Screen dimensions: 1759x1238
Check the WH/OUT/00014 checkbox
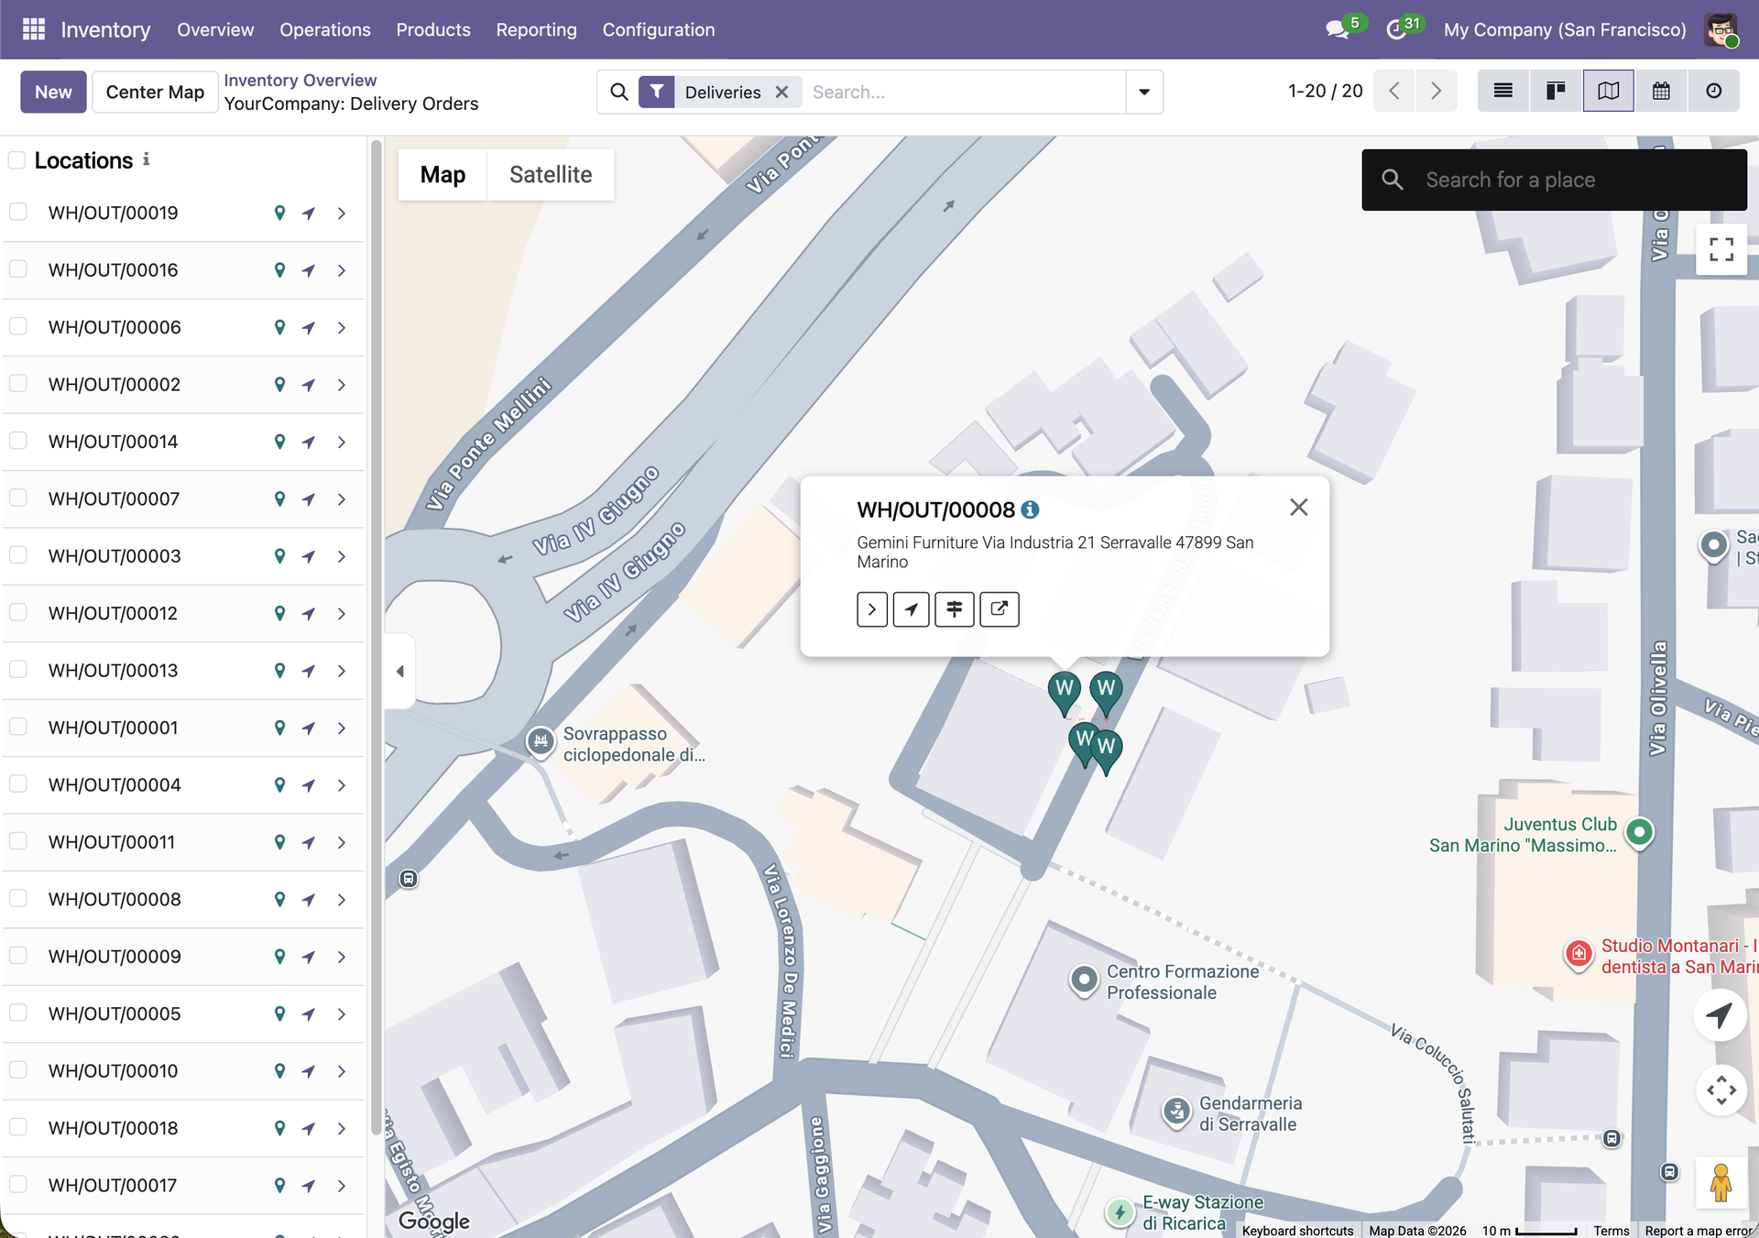(x=17, y=441)
